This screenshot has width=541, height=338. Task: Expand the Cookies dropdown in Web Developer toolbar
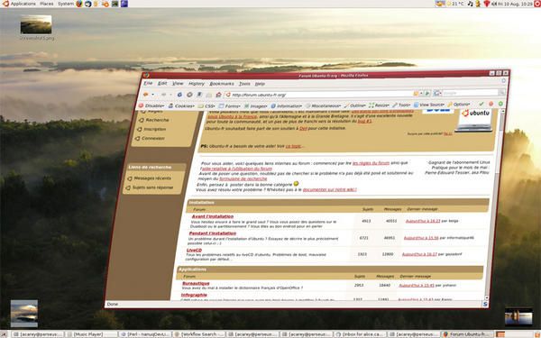coord(182,105)
